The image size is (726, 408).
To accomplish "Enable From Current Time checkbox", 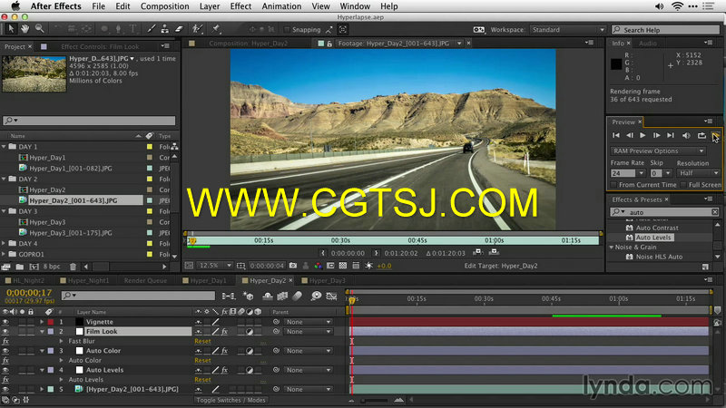I will pyautogui.click(x=614, y=185).
